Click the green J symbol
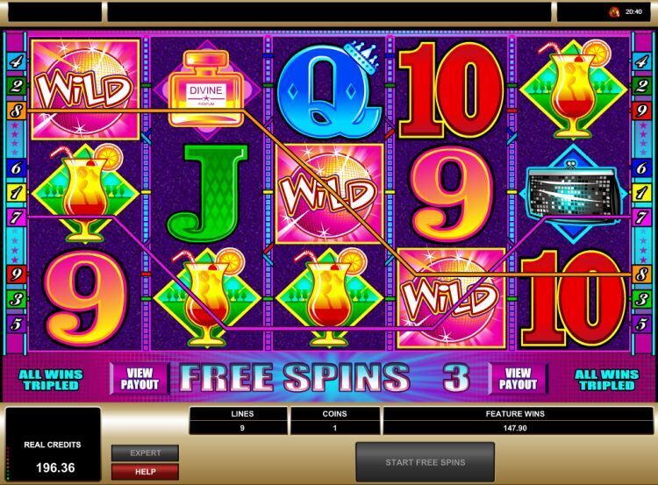Screen dimensions: 658x485 (x=207, y=194)
